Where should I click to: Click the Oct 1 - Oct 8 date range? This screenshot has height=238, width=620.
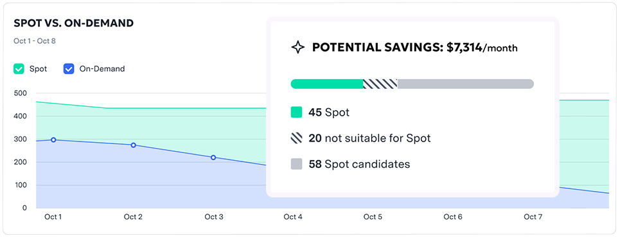click(x=35, y=41)
